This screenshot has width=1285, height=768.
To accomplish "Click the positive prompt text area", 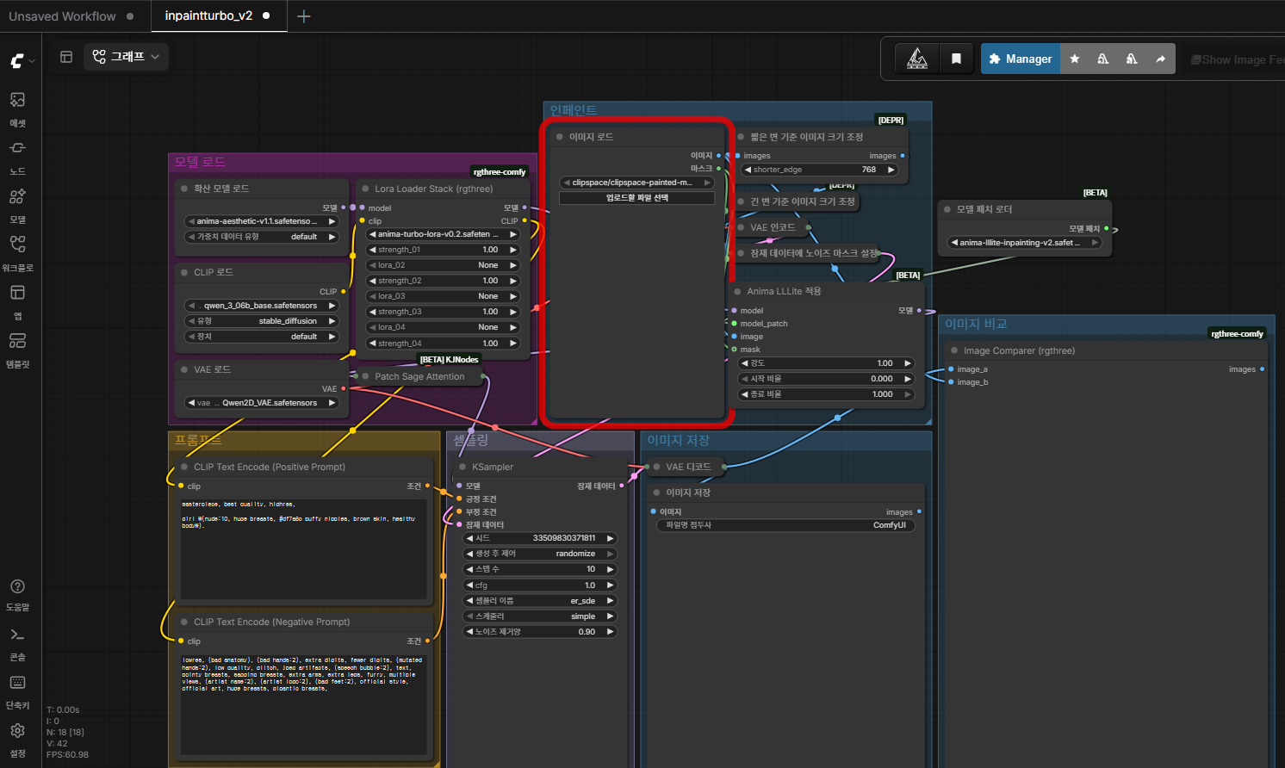I will [x=303, y=548].
